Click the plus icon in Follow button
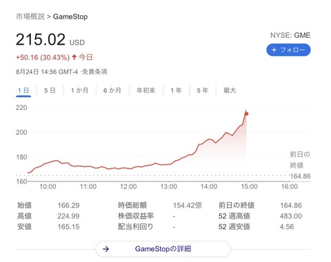The image size is (331, 262). pos(274,50)
